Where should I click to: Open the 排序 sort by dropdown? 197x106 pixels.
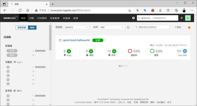point(112,27)
